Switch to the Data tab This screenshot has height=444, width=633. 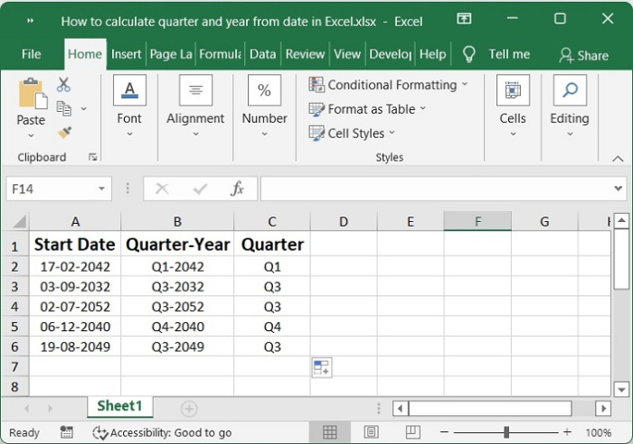[262, 54]
